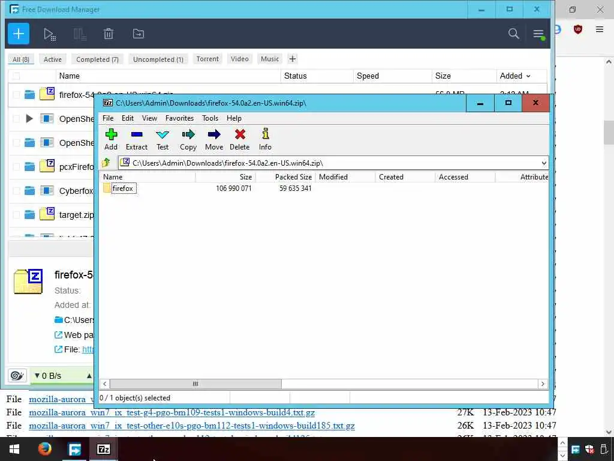614x461 pixels.
Task: Click the 7-Zip horizontal scrollbar thumb
Action: click(195, 384)
